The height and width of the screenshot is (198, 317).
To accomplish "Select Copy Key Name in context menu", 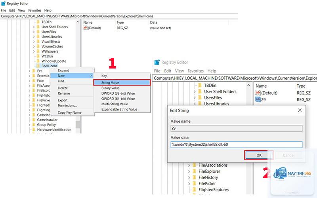I will [x=72, y=112].
